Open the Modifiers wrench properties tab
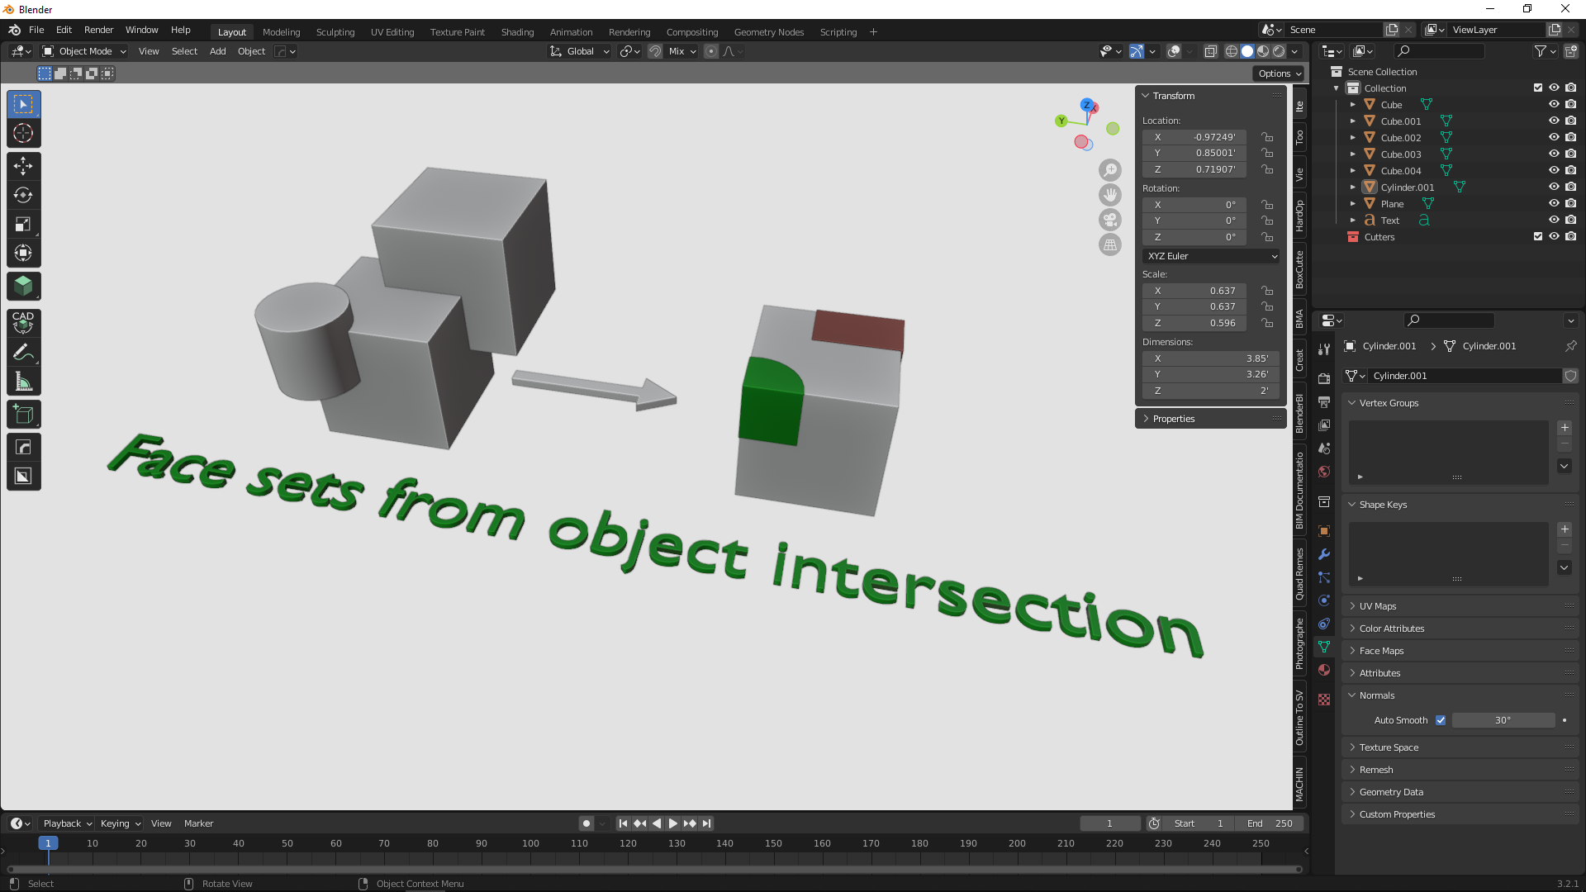Viewport: 1586px width, 892px height. pyautogui.click(x=1324, y=554)
